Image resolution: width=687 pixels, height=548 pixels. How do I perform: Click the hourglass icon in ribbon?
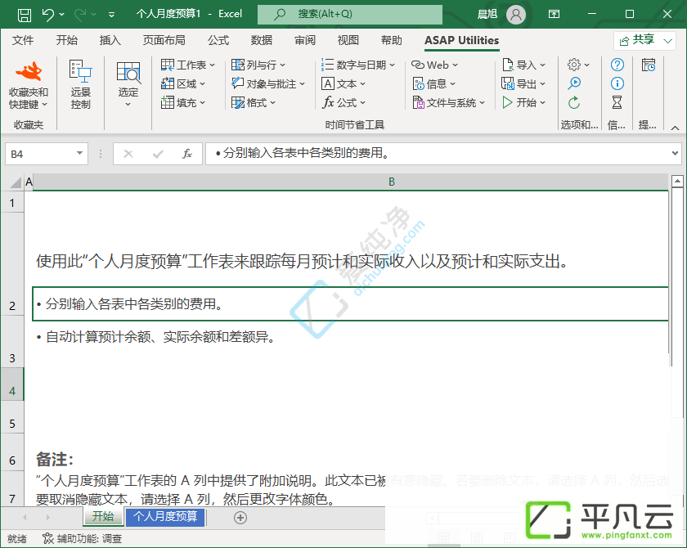[617, 102]
